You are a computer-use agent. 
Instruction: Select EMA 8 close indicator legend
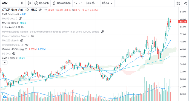(10, 58)
